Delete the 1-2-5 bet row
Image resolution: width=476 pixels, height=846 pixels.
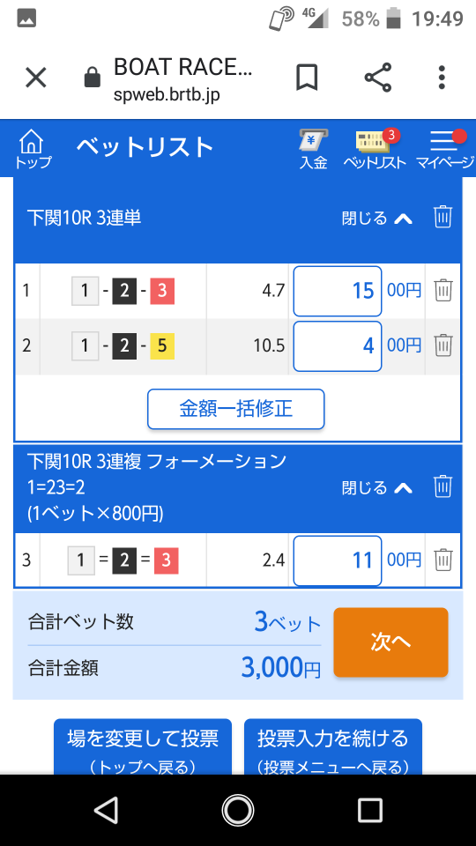[443, 345]
